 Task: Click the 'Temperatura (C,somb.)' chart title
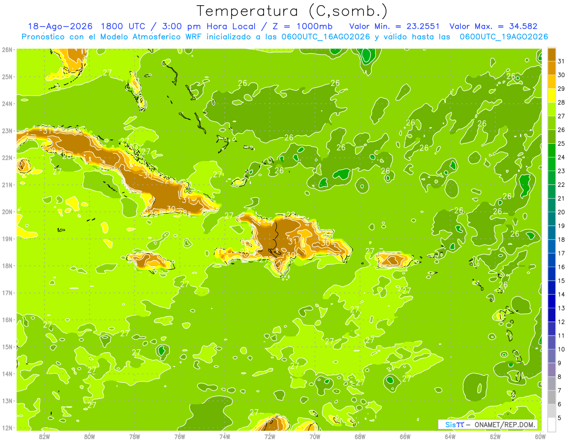tap(292, 11)
